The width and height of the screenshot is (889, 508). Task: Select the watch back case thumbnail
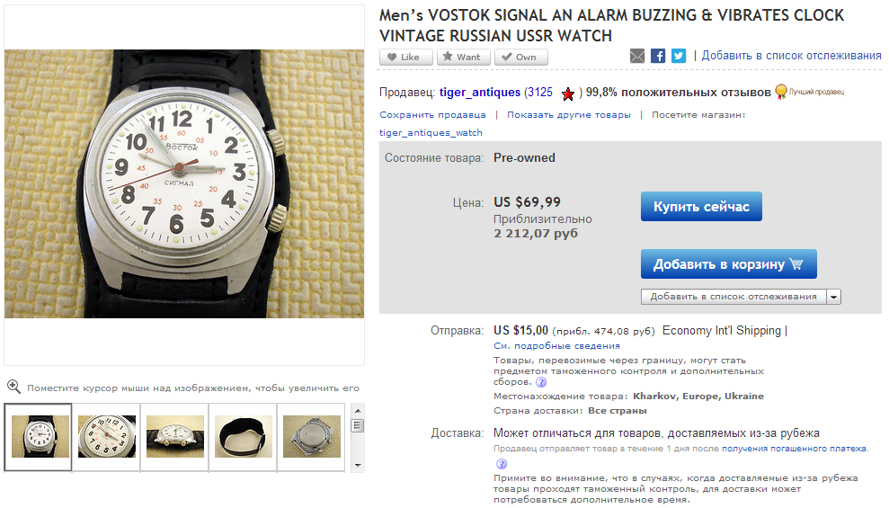[x=311, y=437]
